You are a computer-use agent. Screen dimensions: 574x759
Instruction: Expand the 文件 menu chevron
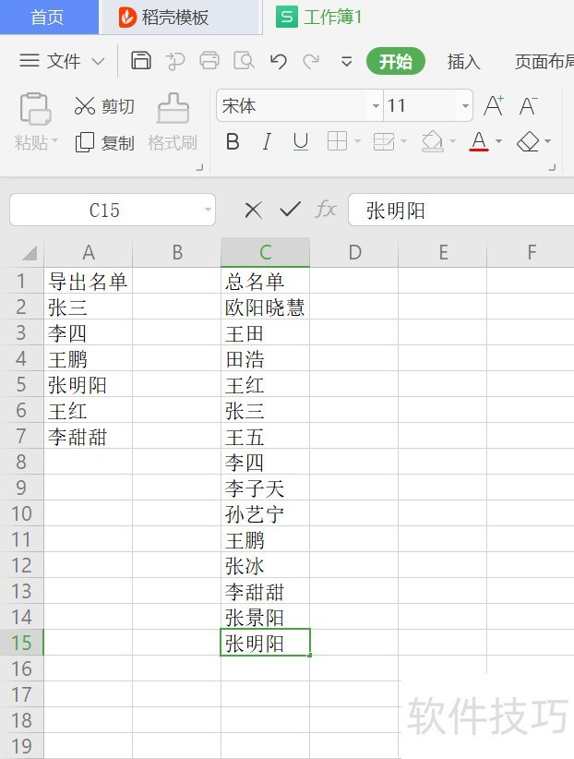tap(98, 62)
